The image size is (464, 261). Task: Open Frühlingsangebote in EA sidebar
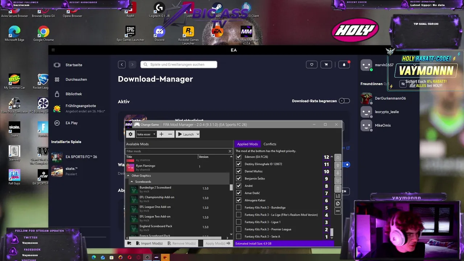click(80, 108)
